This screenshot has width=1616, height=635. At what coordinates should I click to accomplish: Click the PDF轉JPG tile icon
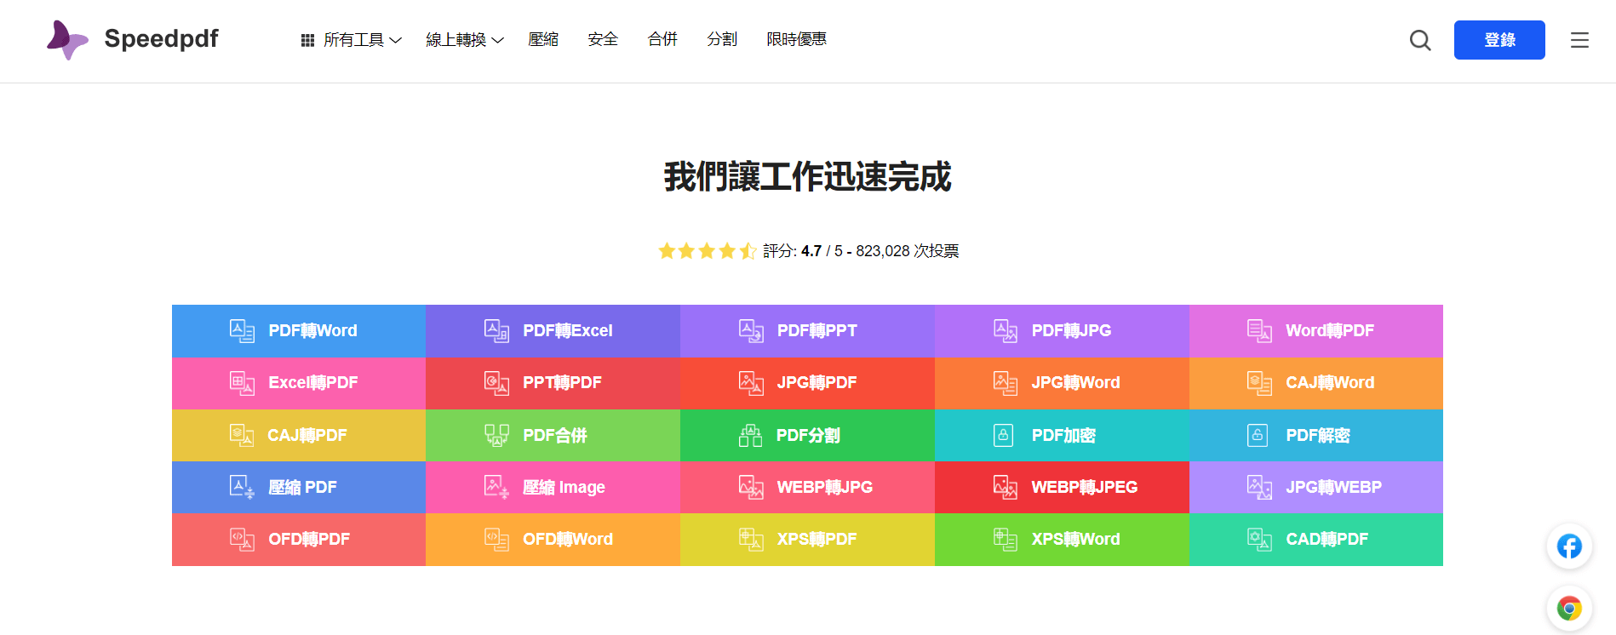(x=1006, y=331)
